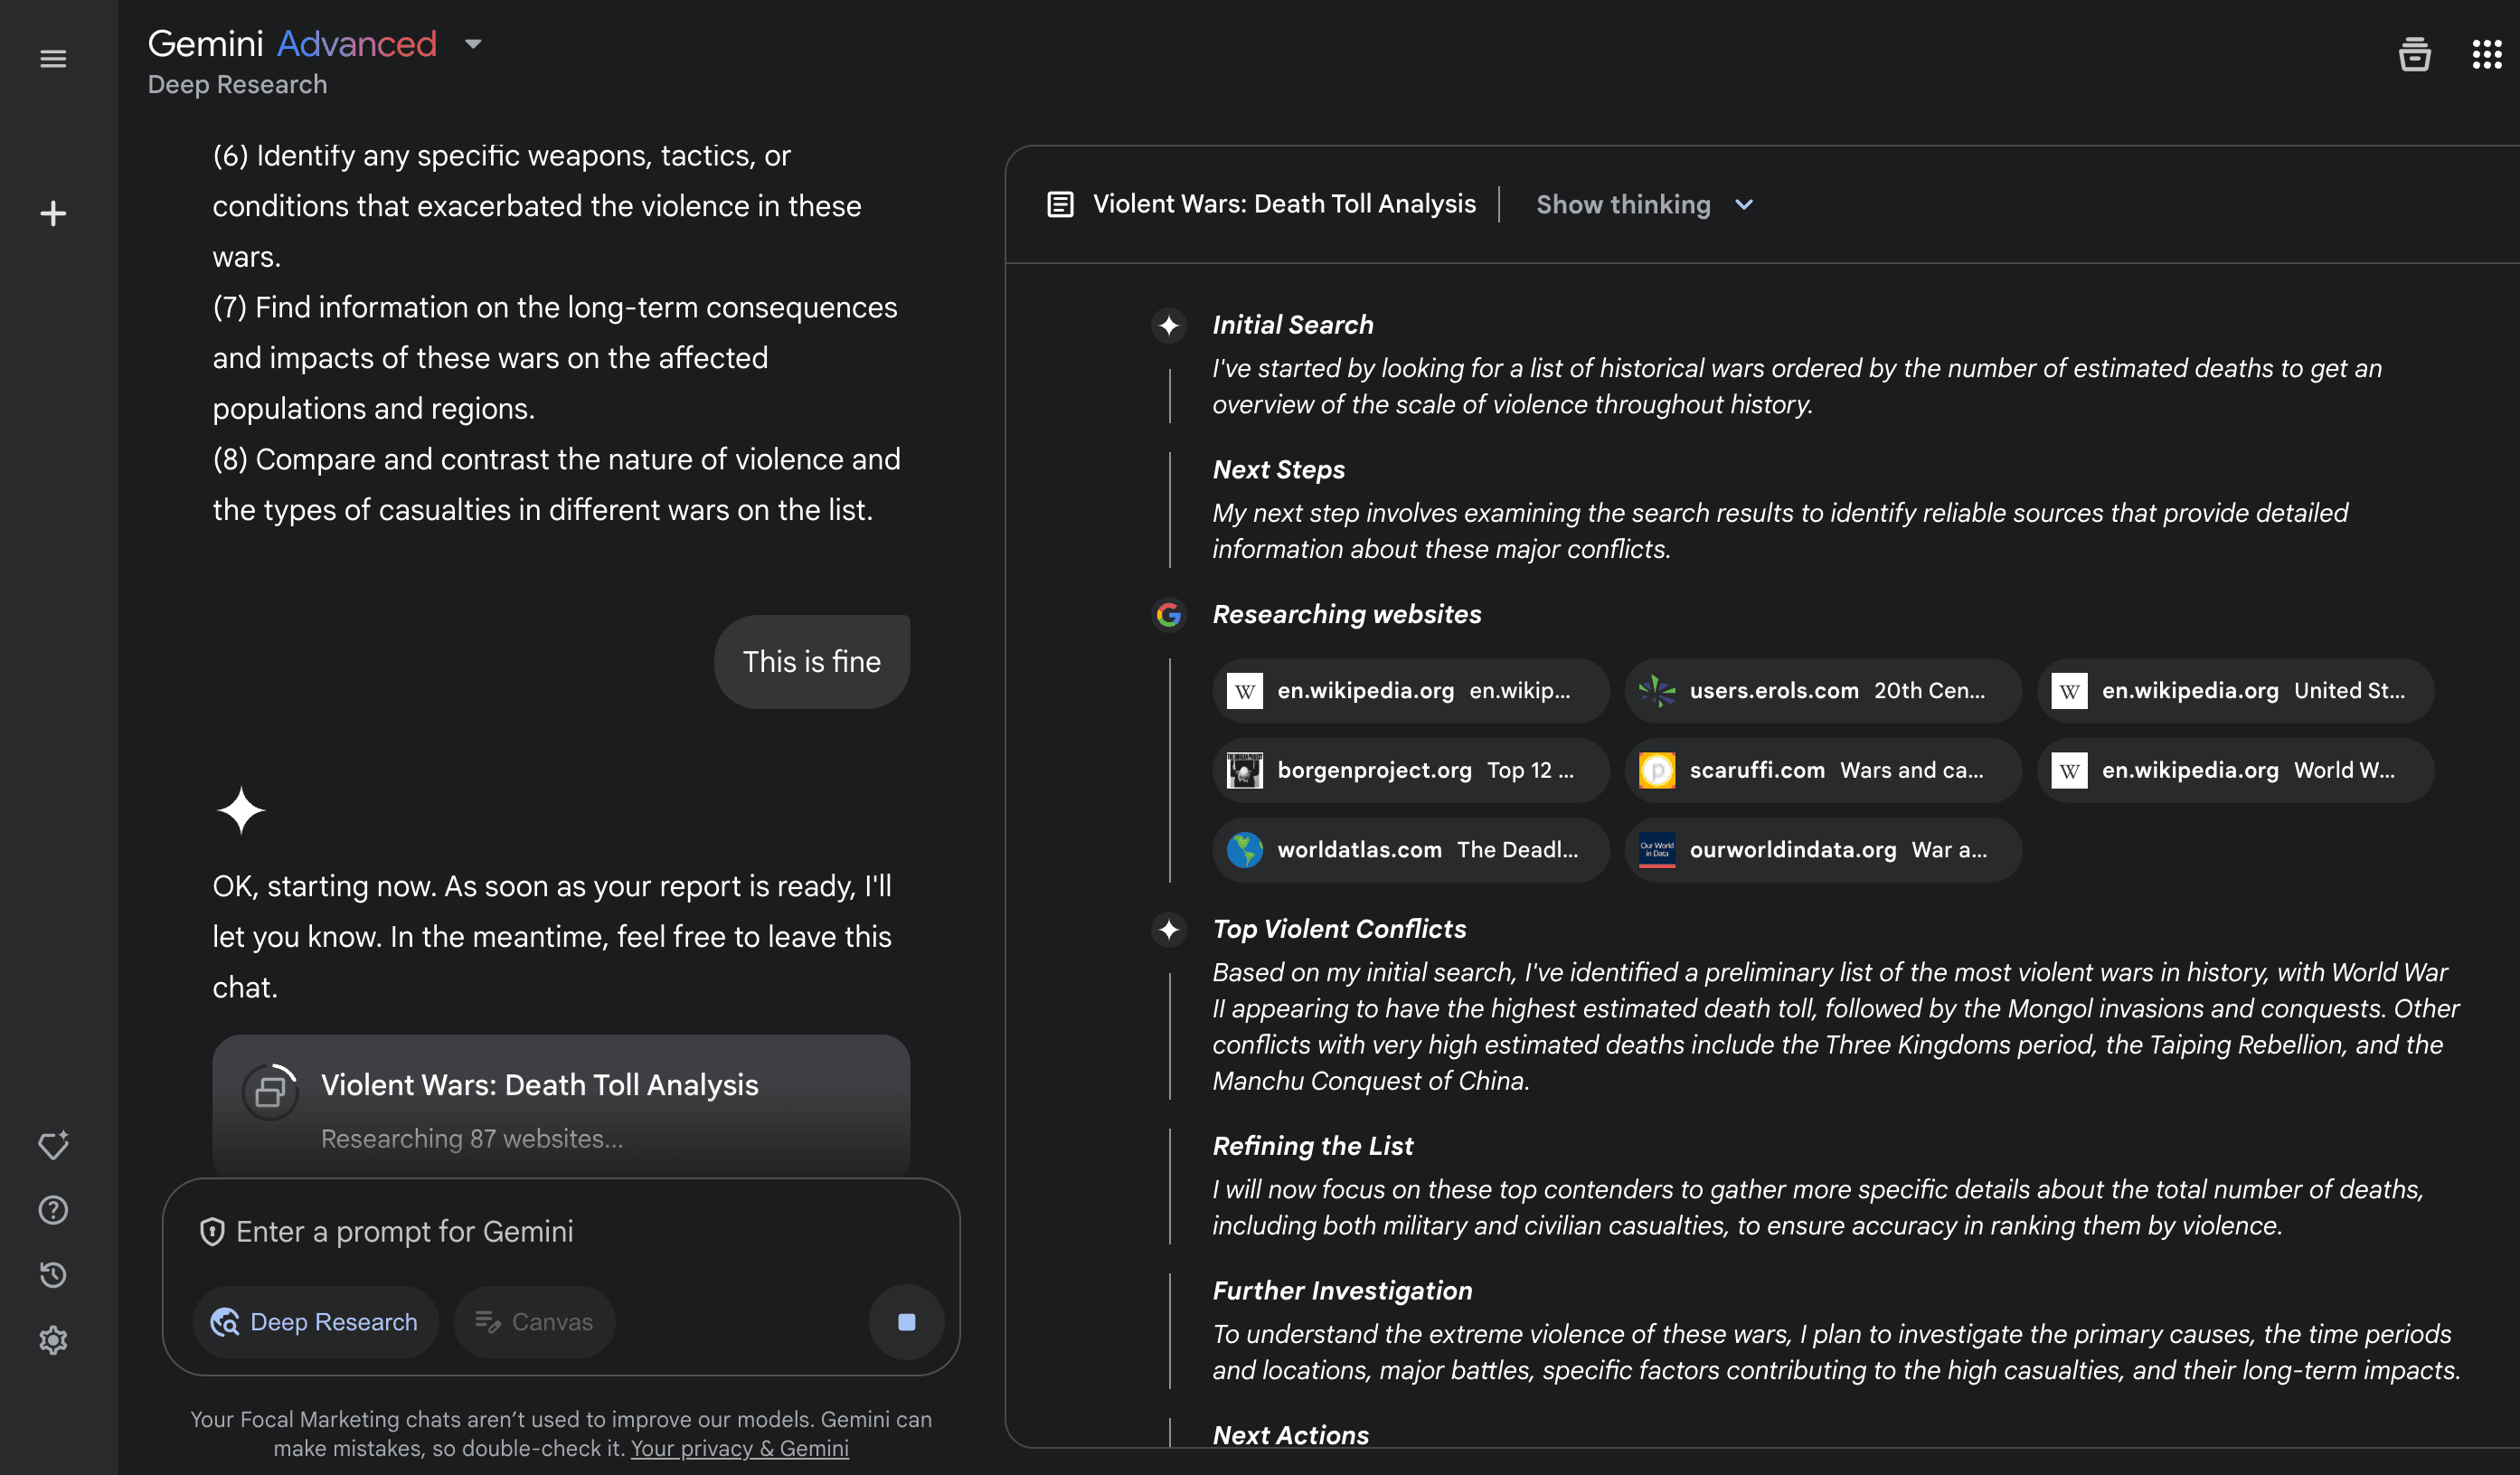
Task: Click the stacked documents icon top right
Action: pyautogui.click(x=2414, y=55)
